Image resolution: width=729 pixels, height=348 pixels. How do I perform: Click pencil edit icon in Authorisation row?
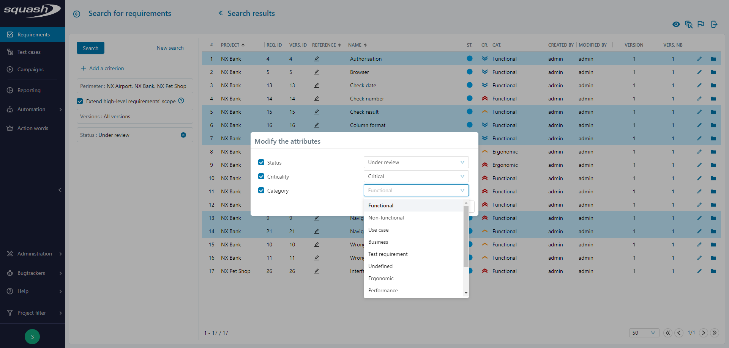tap(699, 59)
